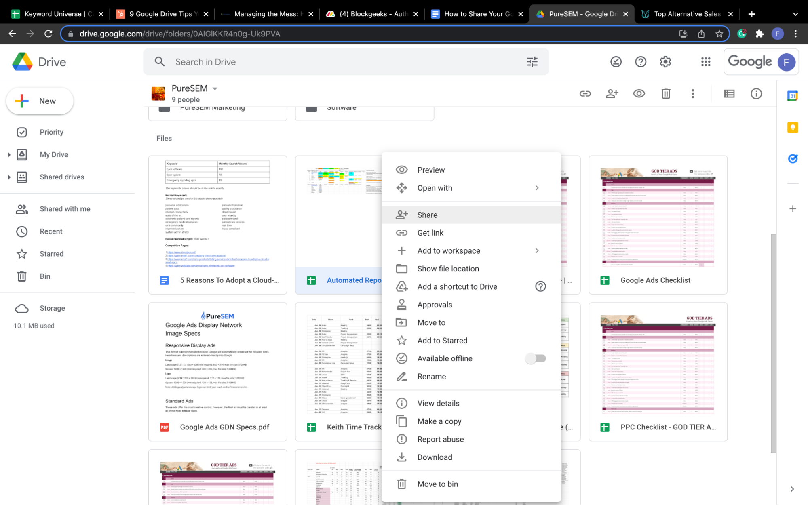Click the vertical scrollbar of the file list
Screen dimensions: 808x505
coord(773,343)
